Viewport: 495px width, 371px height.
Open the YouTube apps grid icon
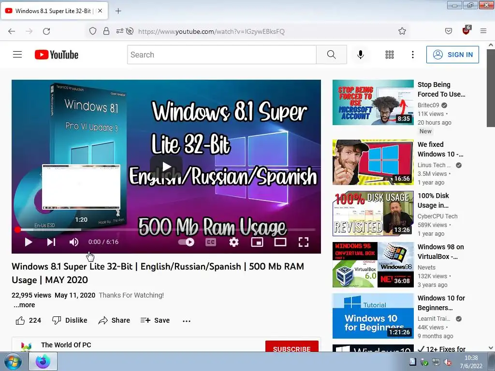click(x=390, y=55)
